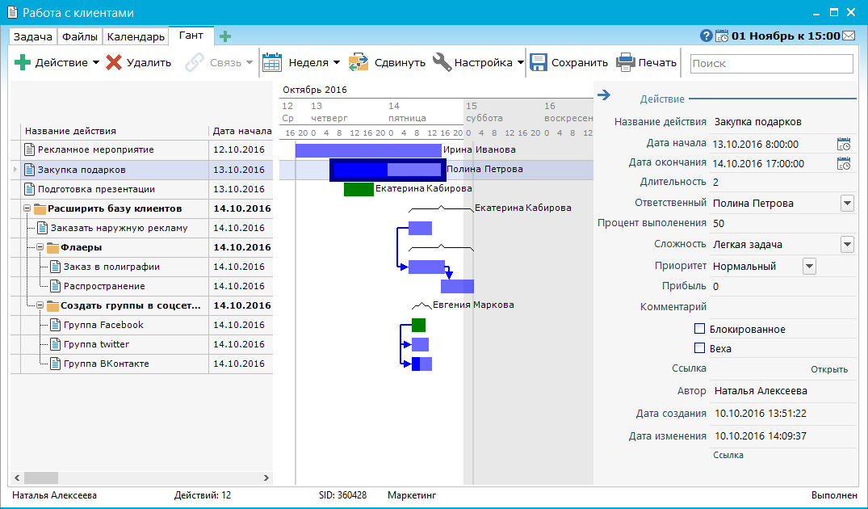Click the Сдвинуть button label
This screenshot has width=868, height=509.
400,62
